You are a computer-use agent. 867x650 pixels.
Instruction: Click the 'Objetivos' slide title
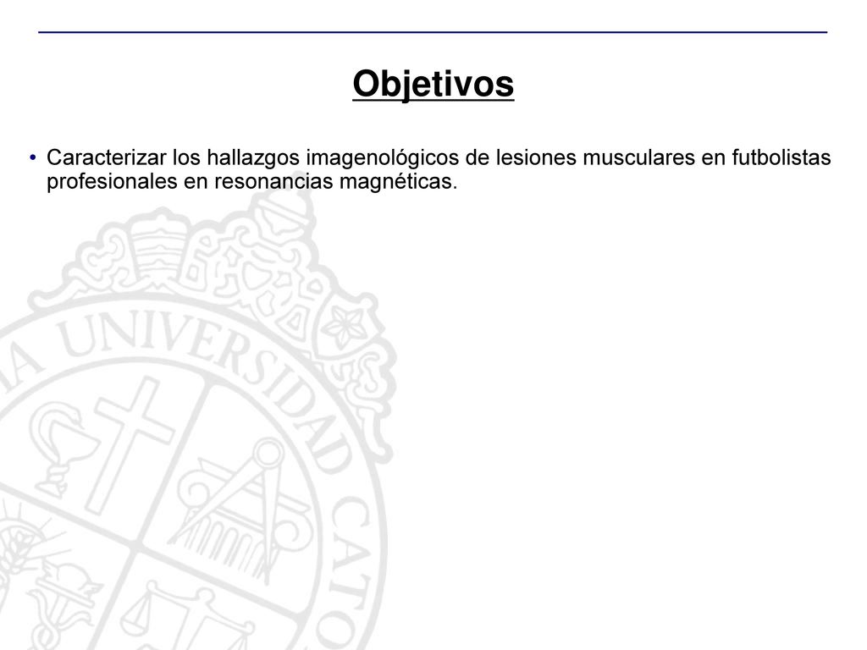(433, 84)
